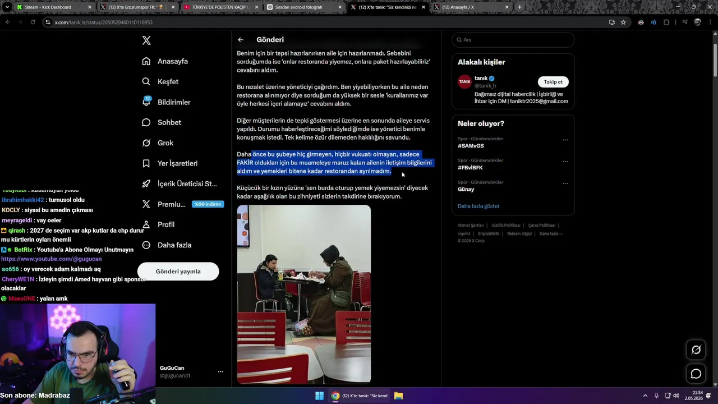Click the Daha fazla göster link
Screen dimensions: 718x404
click(x=478, y=206)
